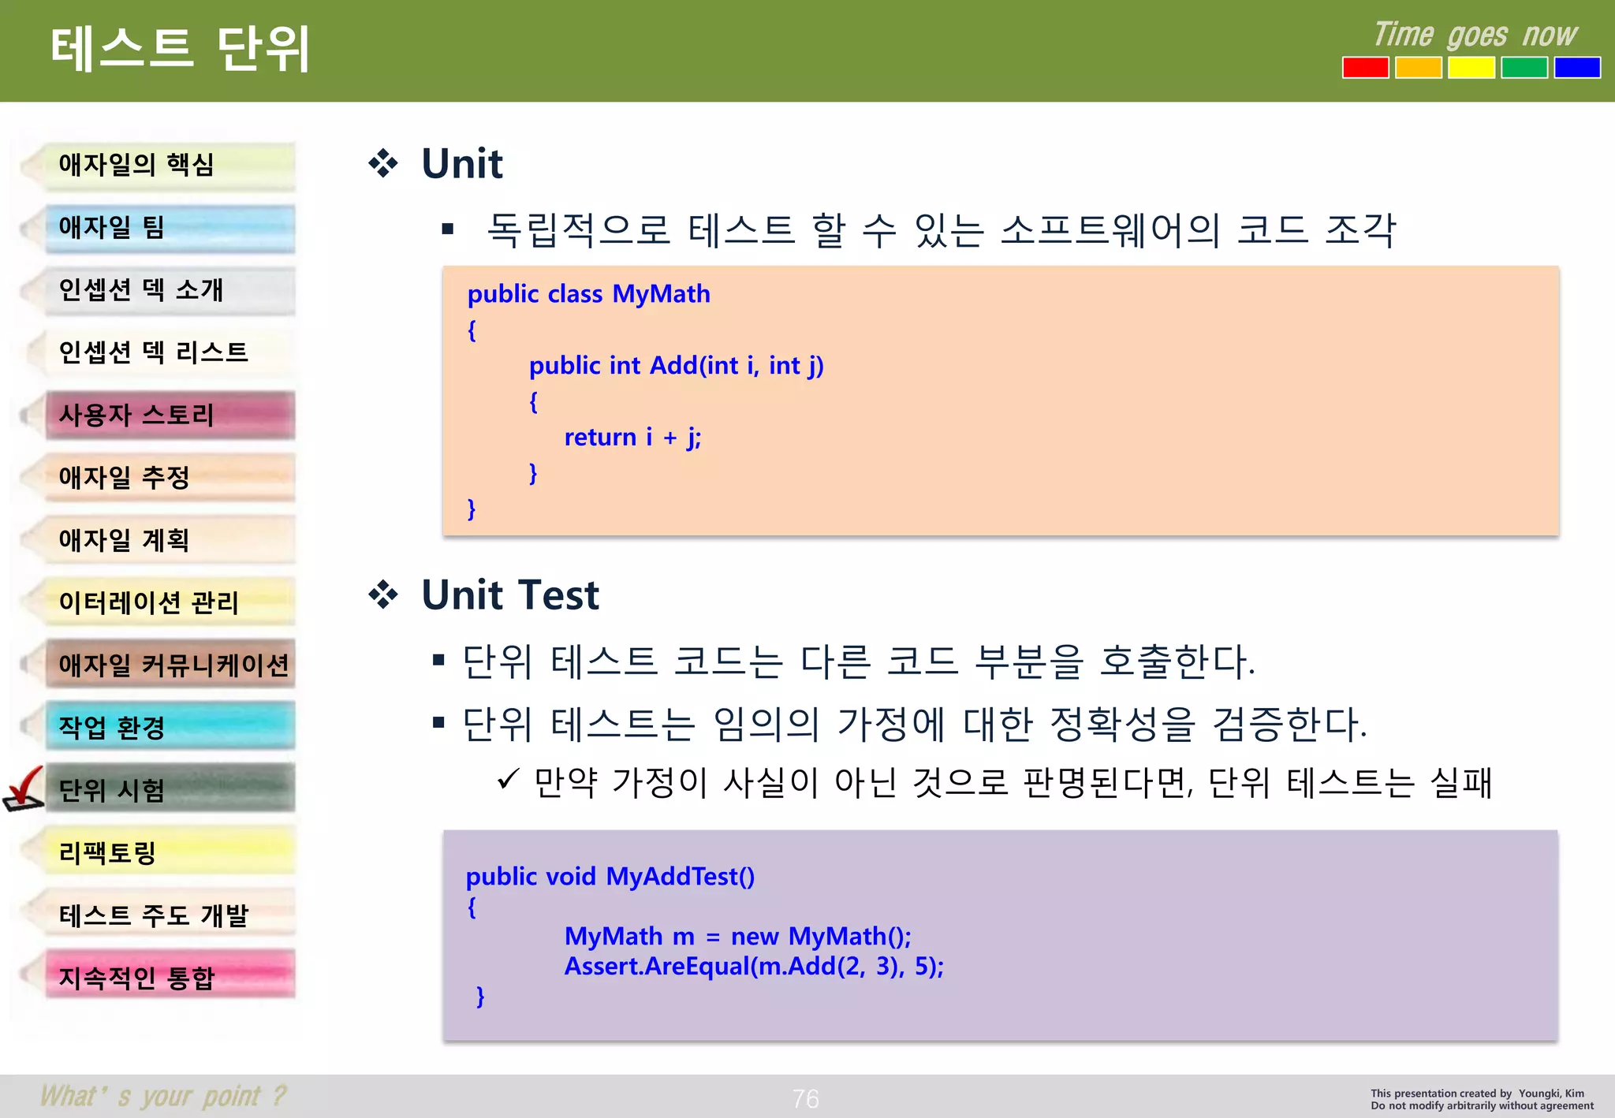
Task: Click the red color block under Time goes now
Action: (1365, 68)
